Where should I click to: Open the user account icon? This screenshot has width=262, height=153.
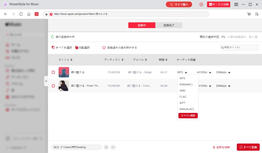pos(201,5)
